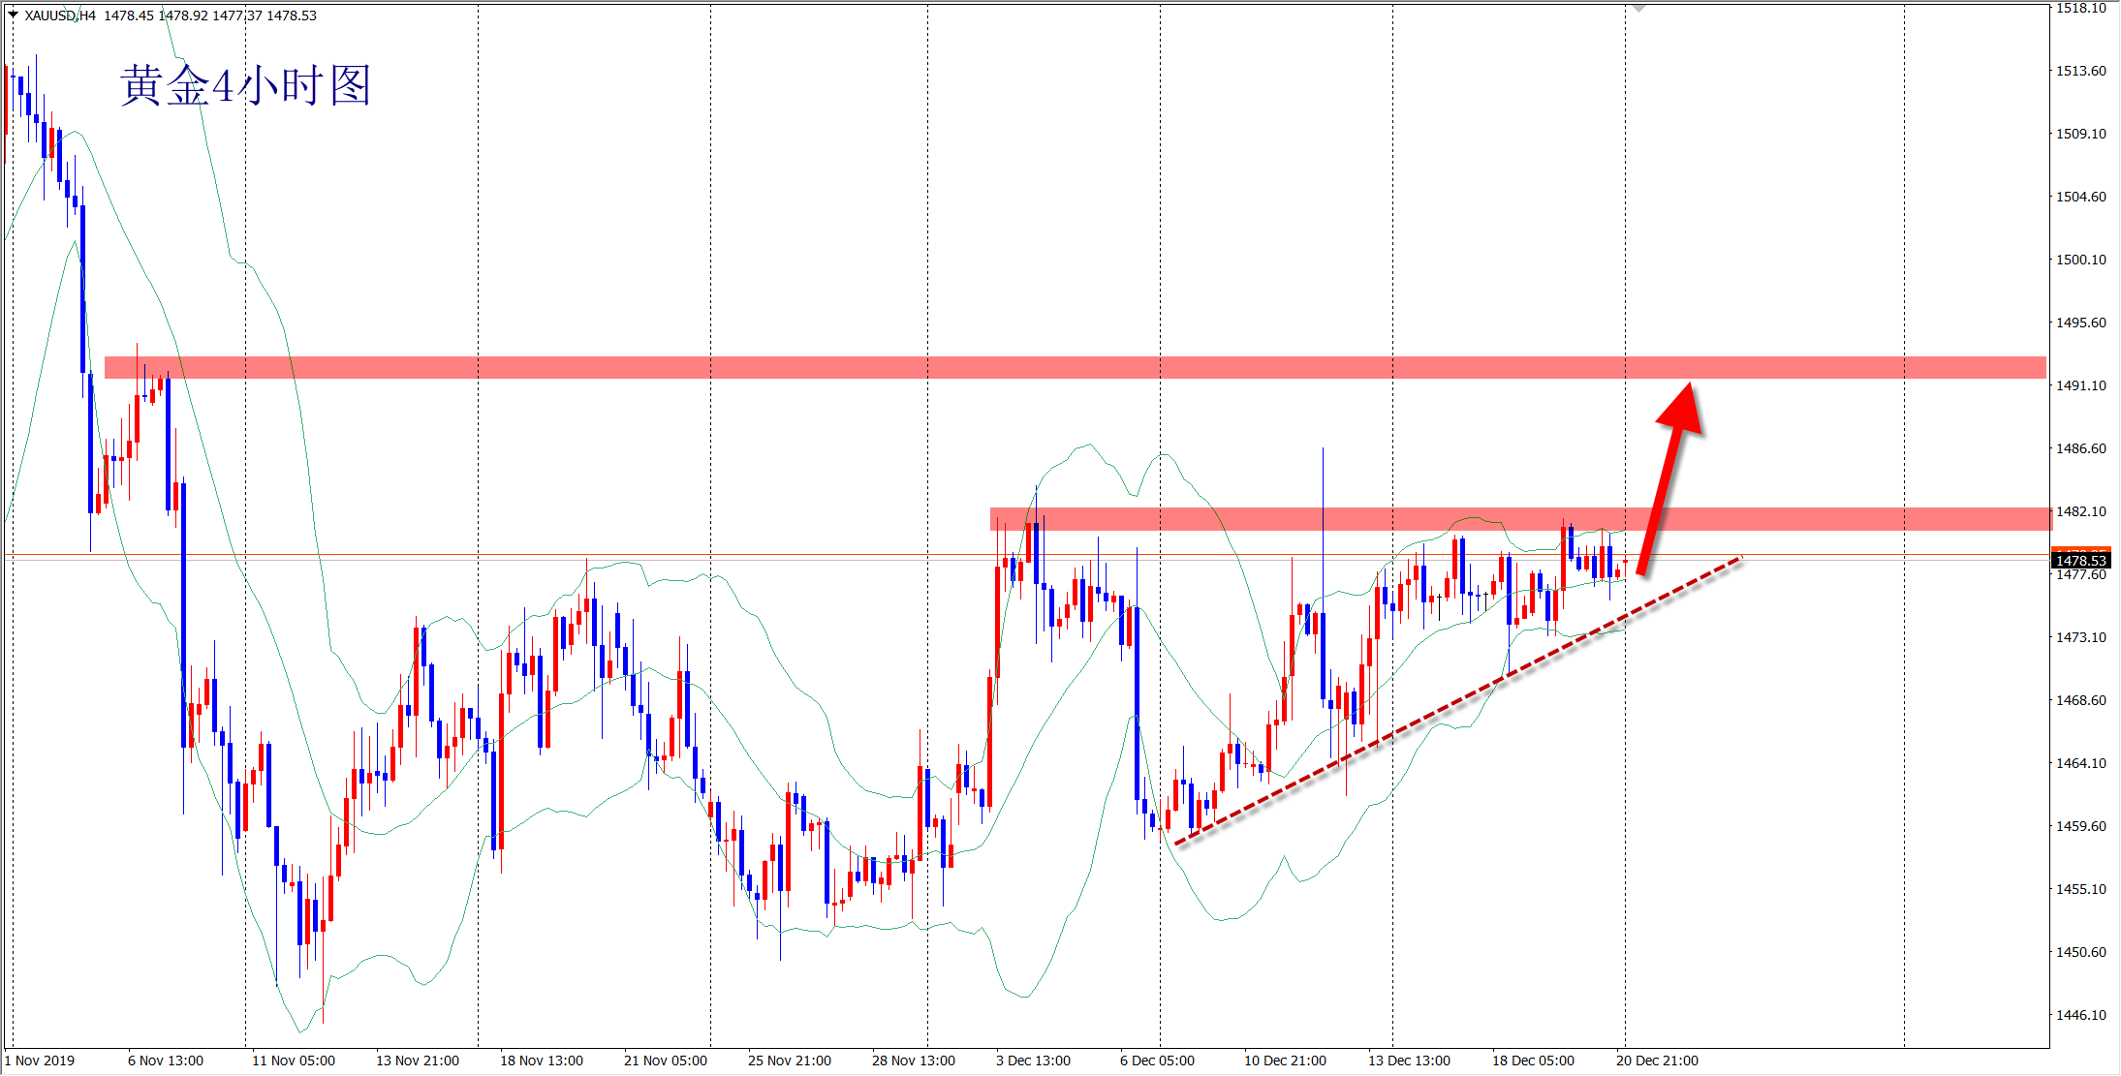The image size is (2121, 1076).
Task: Click the XAUUSD,H4 symbol header text
Action: point(60,15)
